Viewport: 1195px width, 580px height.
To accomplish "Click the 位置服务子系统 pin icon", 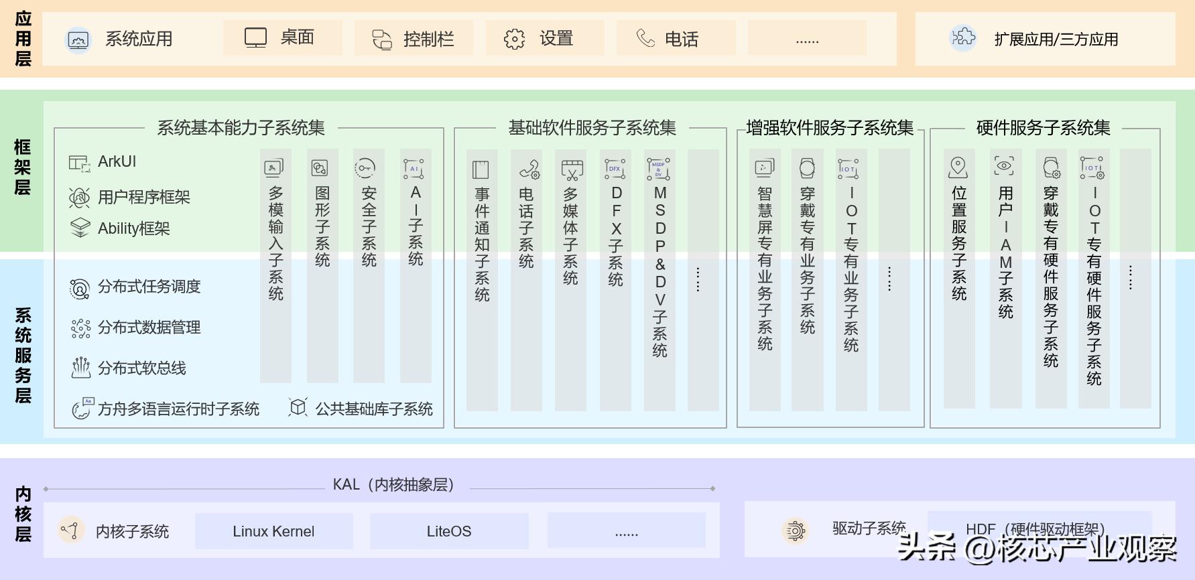I will (x=958, y=167).
